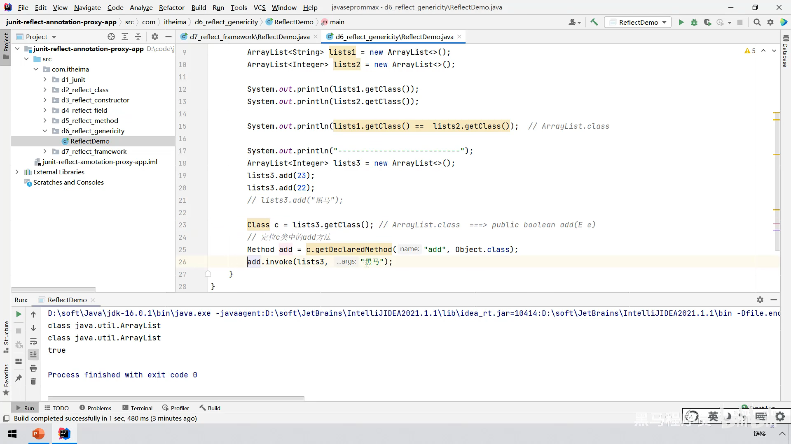Clear console output with trash icon
791x444 pixels.
click(33, 382)
